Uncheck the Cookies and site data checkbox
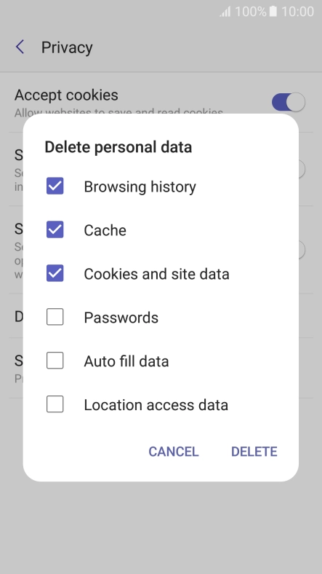 coord(55,273)
